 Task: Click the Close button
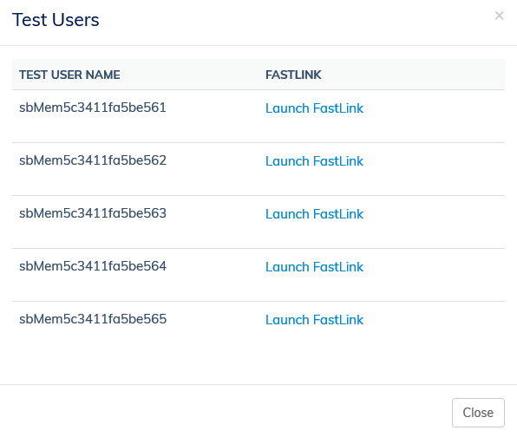point(478,413)
